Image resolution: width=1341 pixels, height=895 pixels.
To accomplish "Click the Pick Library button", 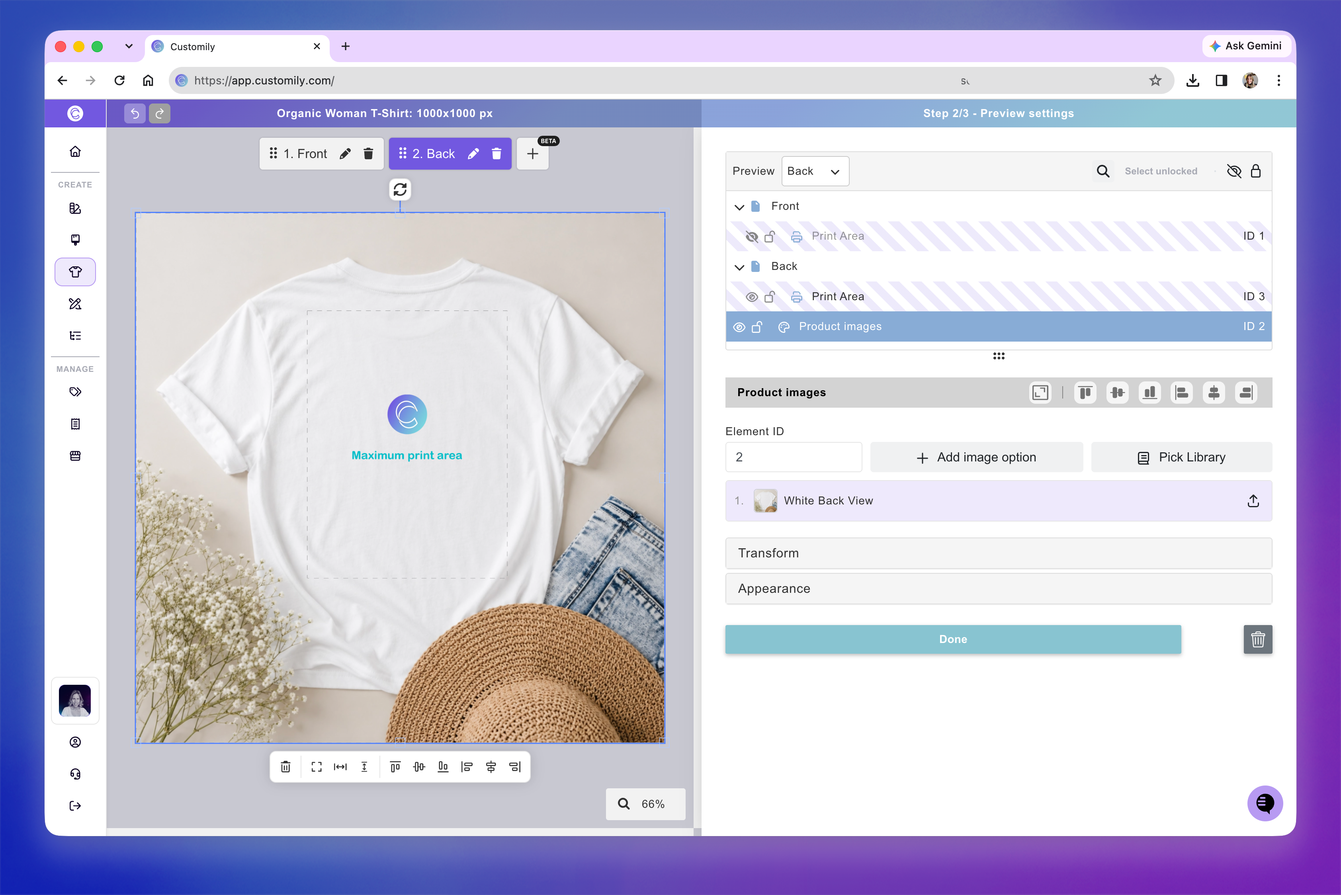I will click(x=1182, y=457).
